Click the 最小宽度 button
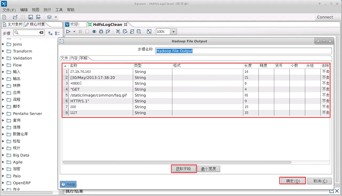342x196 pixels. [209, 169]
